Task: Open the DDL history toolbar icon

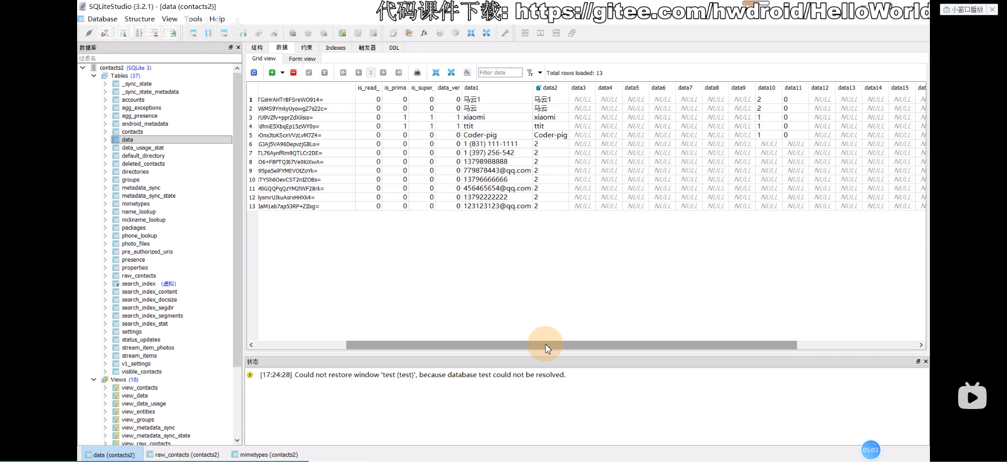Action: pyautogui.click(x=409, y=33)
